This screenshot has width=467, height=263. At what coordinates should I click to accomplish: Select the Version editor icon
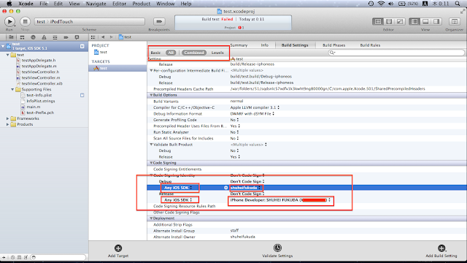(400, 21)
